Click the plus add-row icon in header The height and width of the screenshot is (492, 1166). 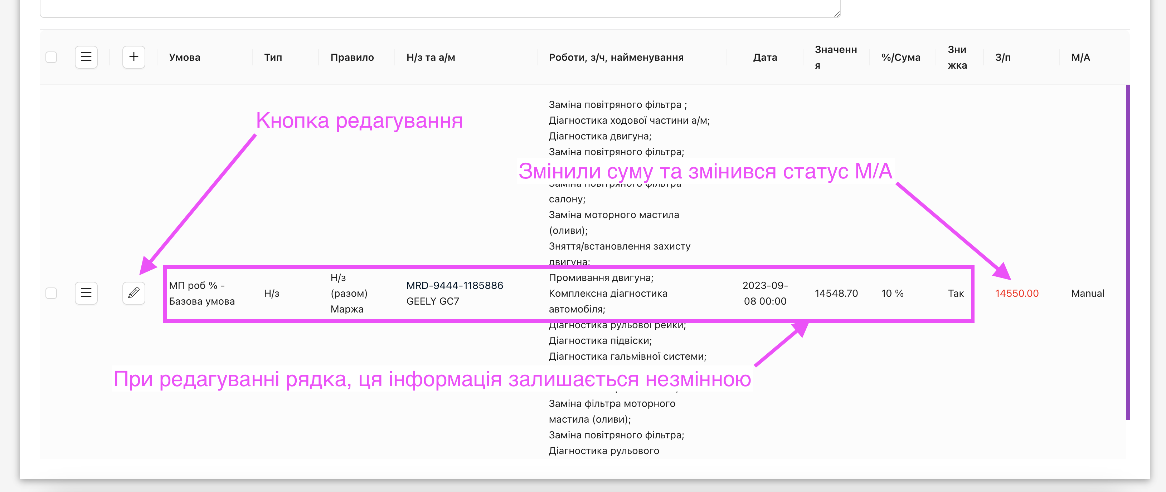(133, 57)
